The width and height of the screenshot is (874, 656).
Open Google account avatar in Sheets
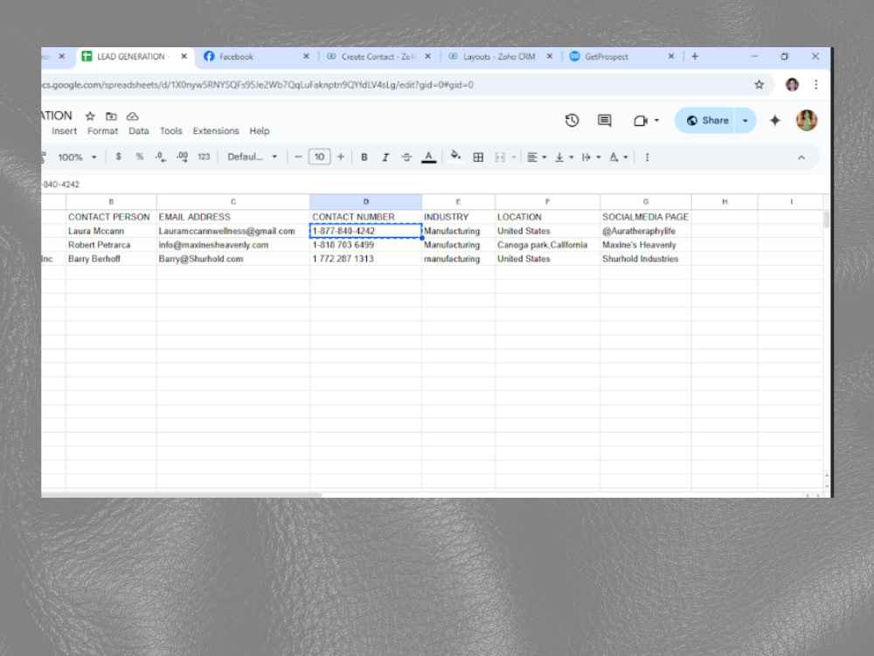(x=806, y=121)
